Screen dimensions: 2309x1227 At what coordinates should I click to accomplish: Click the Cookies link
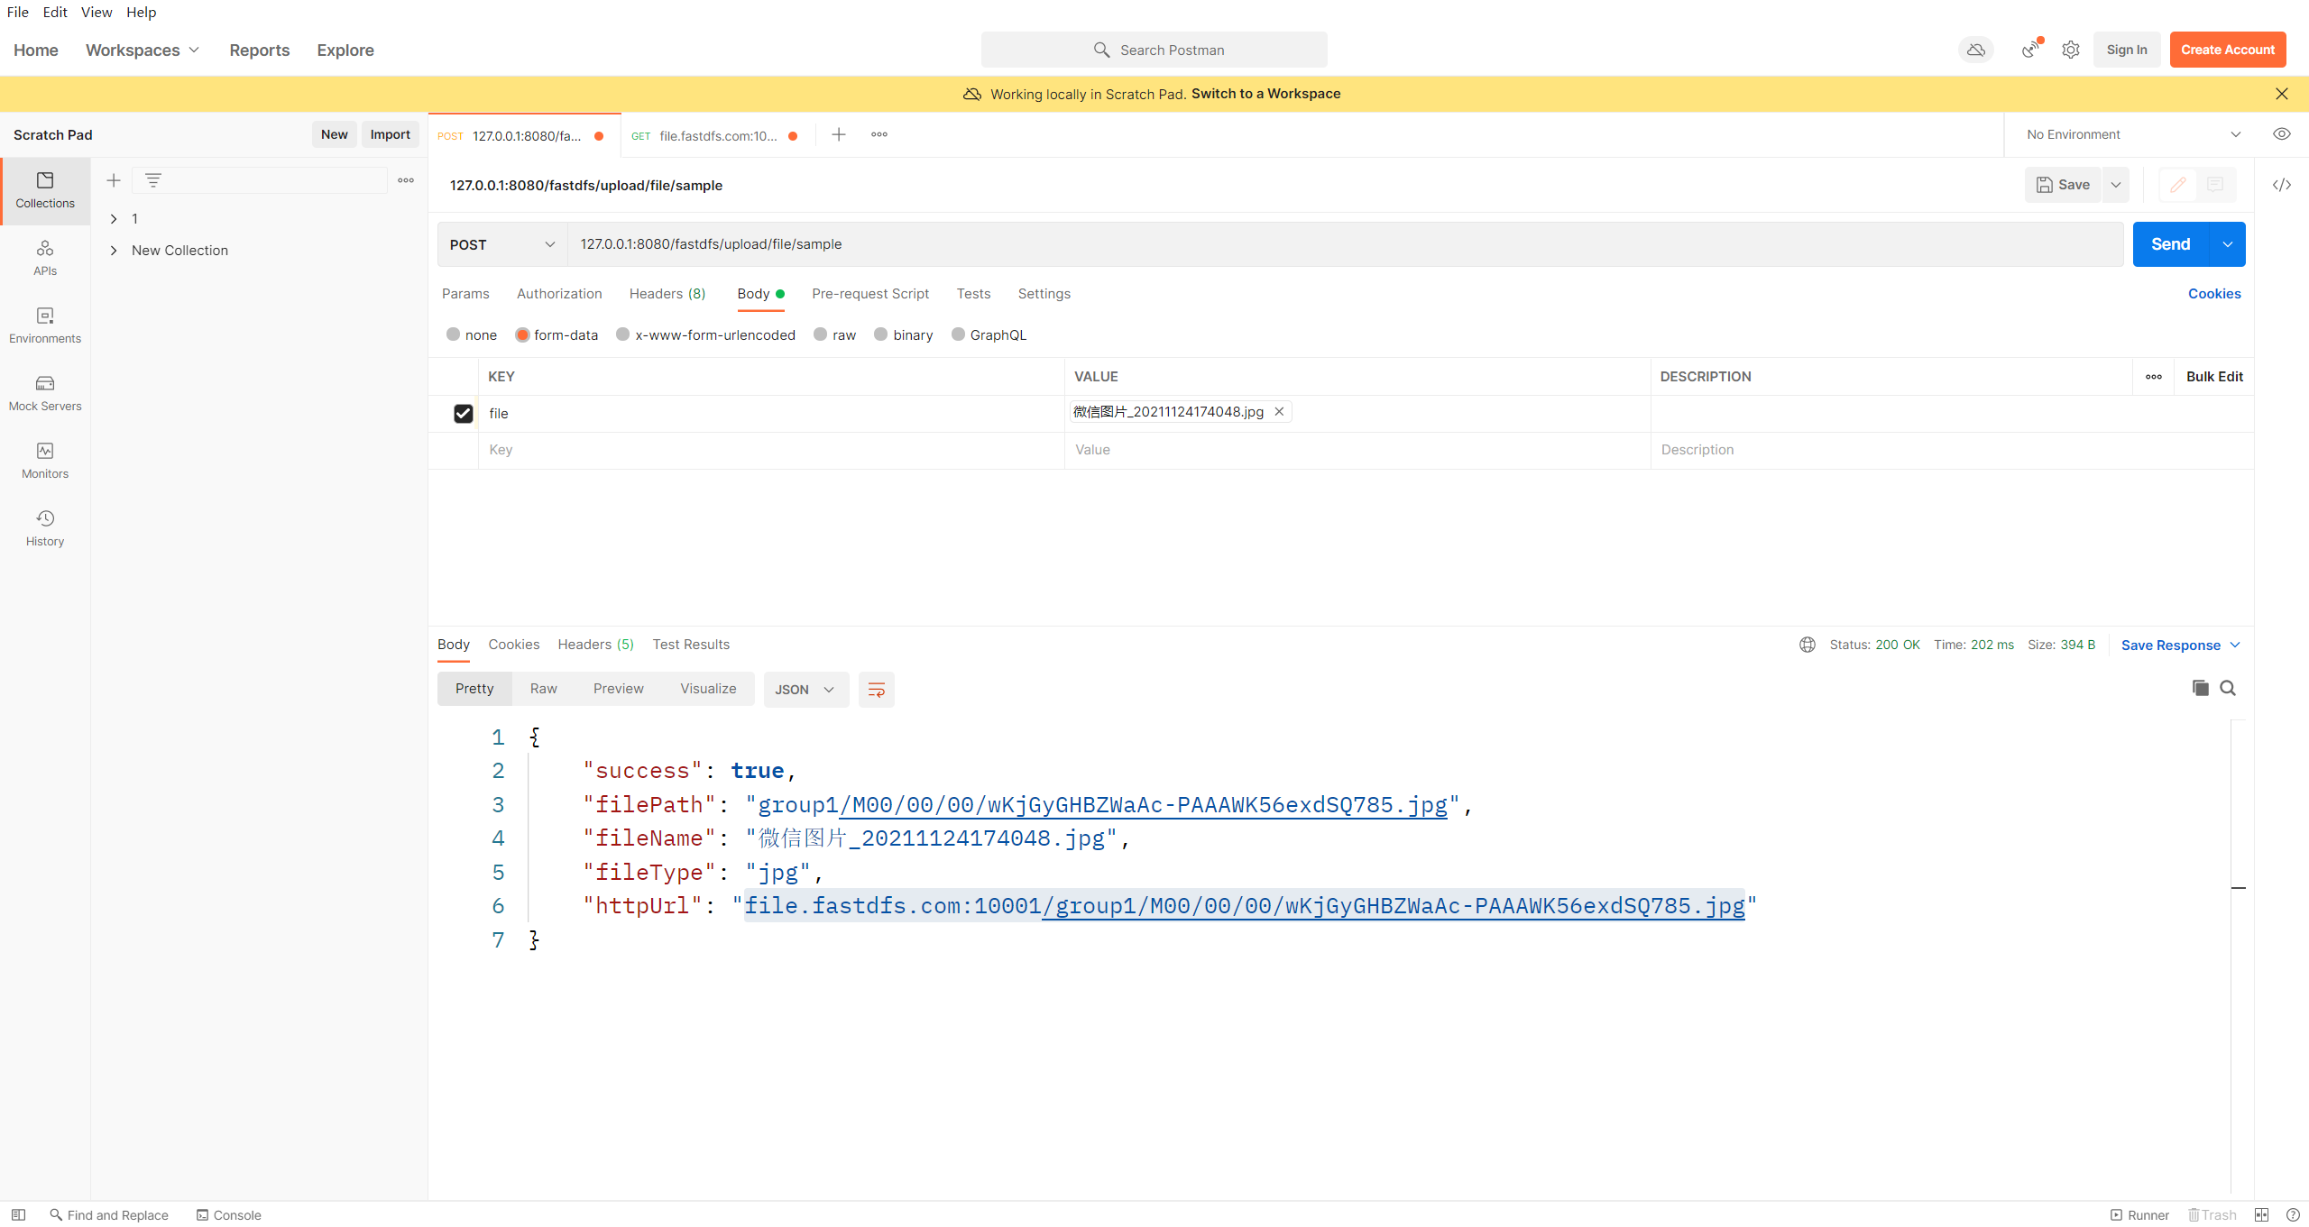click(x=2213, y=294)
